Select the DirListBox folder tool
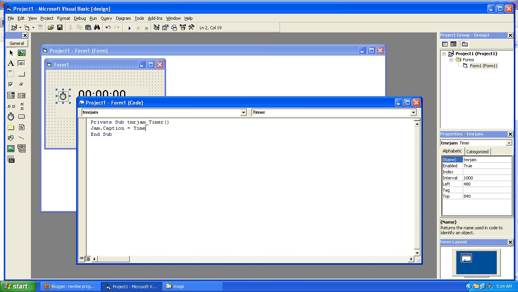Screen dimensions: 518x292 [11, 127]
